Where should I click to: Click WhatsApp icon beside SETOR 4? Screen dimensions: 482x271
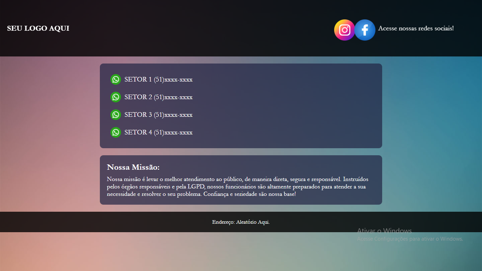click(x=116, y=132)
